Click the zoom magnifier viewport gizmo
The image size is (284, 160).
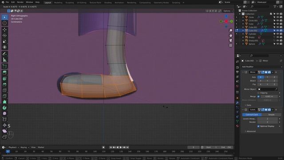click(x=231, y=31)
